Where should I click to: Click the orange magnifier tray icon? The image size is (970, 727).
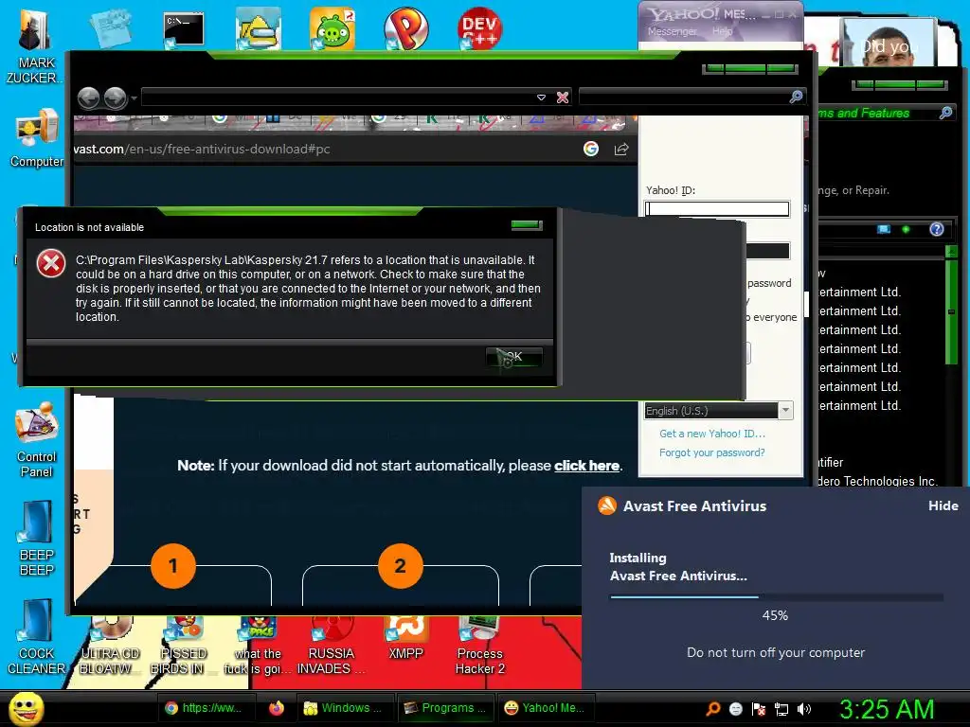click(x=712, y=708)
